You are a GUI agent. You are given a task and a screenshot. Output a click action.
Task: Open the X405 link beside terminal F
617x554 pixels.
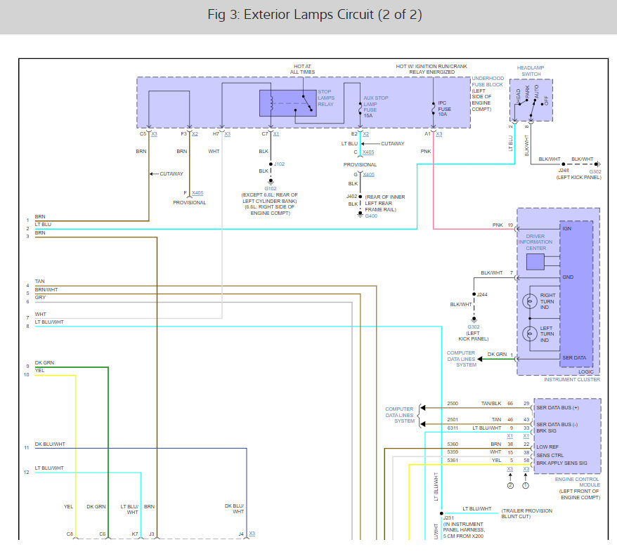click(197, 193)
